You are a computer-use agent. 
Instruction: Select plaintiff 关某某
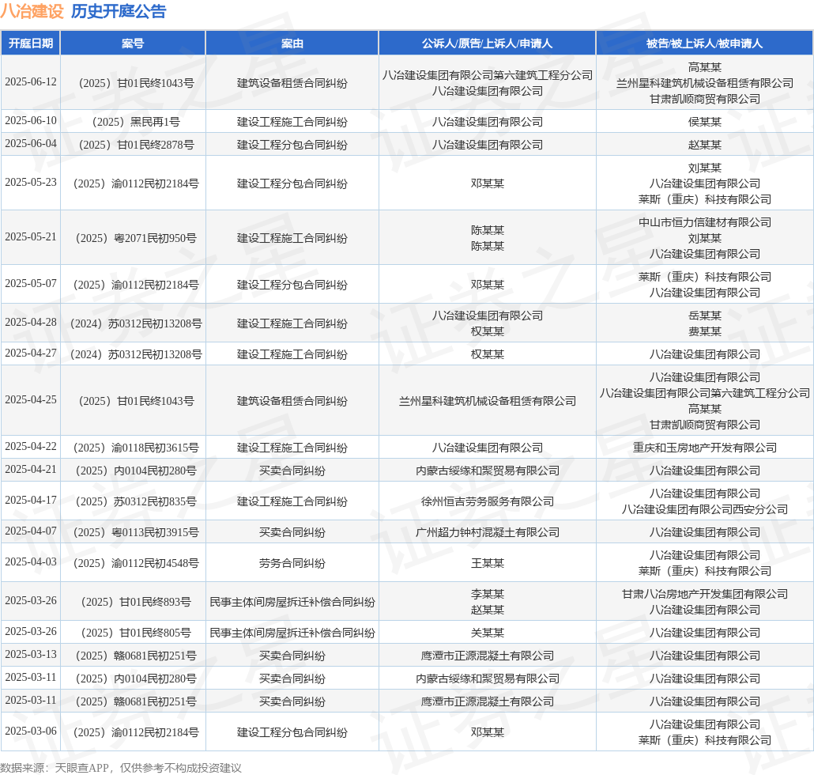(x=487, y=633)
